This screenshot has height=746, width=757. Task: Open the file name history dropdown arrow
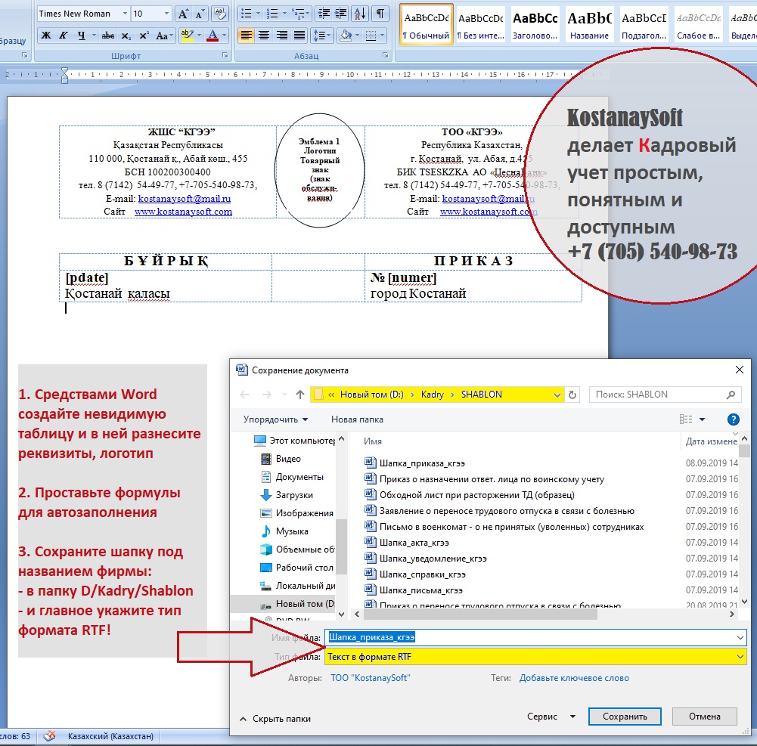(x=740, y=637)
